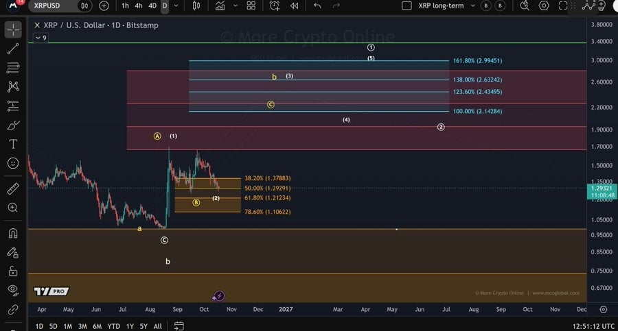Viewport: 618px width, 331px height.
Task: Show All time range
Action: pos(158,326)
